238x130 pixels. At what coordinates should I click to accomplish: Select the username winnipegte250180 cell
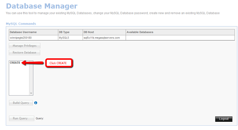click(x=33, y=38)
